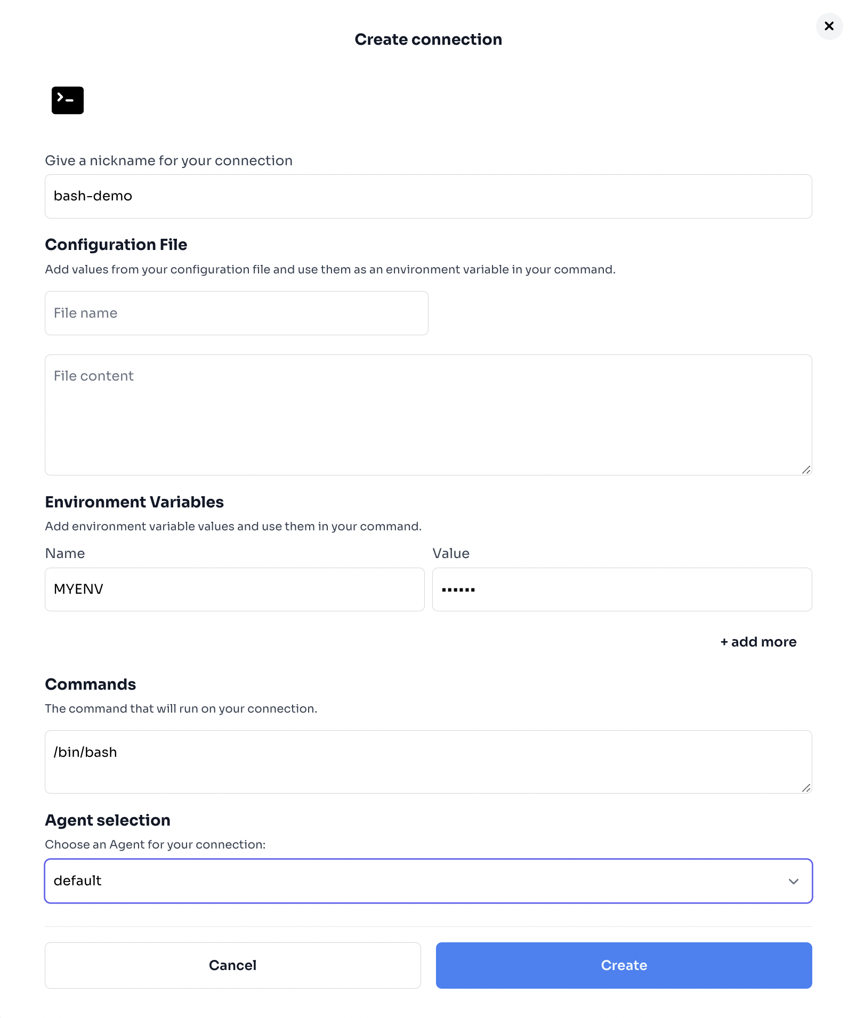
Task: Focus the File name input
Action: click(236, 313)
